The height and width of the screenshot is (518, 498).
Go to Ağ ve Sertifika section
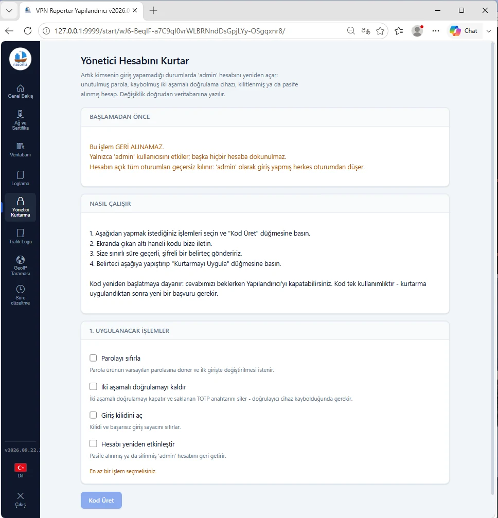point(20,120)
